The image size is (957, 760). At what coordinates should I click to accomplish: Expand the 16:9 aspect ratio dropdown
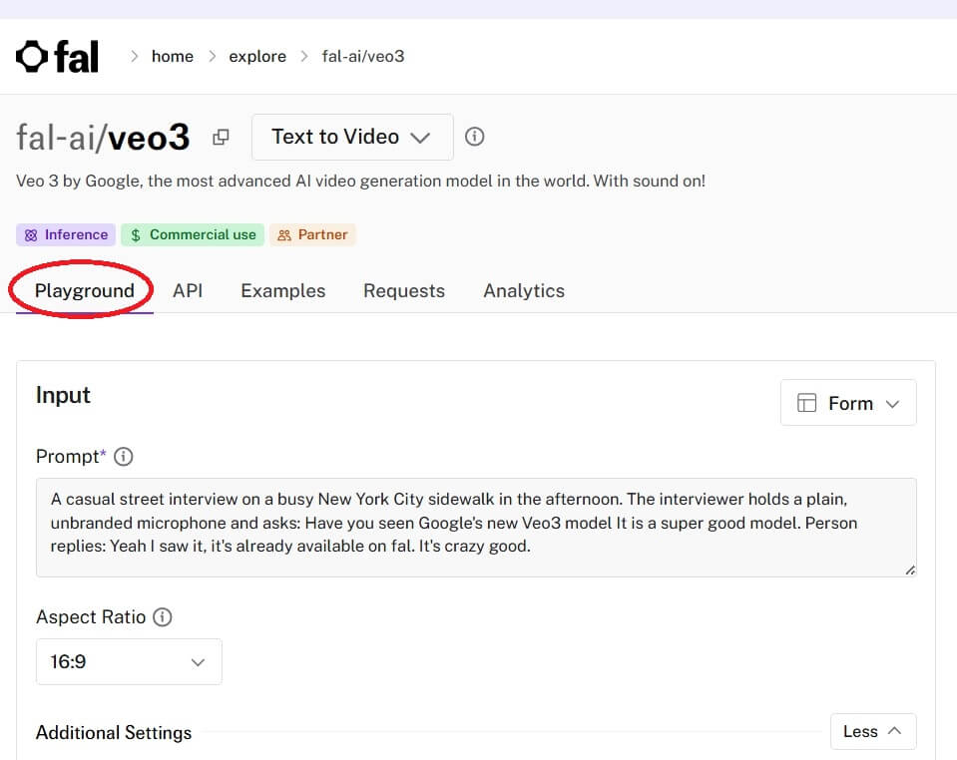(129, 662)
